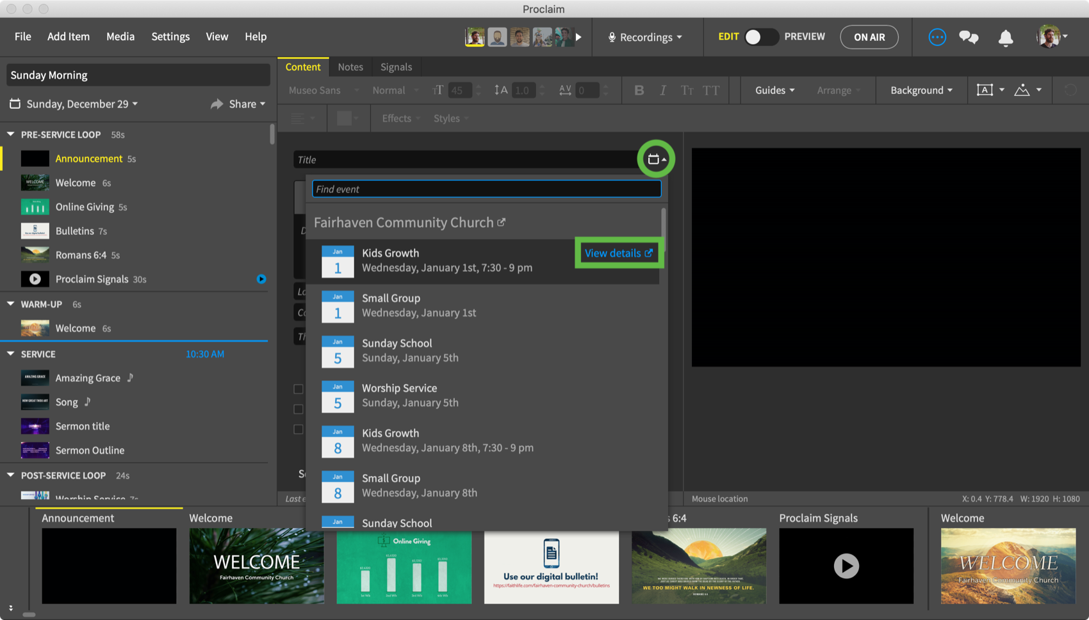Open the Media menu

[x=120, y=36]
